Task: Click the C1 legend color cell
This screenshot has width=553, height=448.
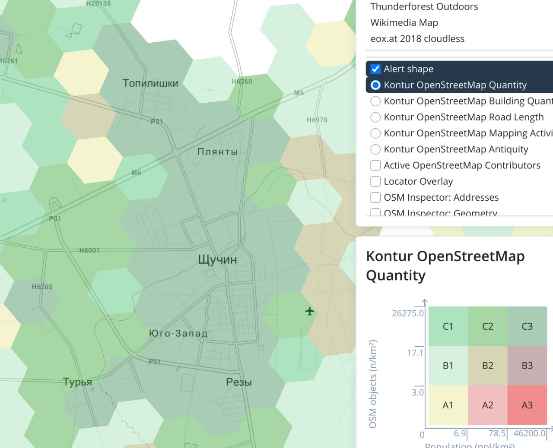Action: coord(448,326)
